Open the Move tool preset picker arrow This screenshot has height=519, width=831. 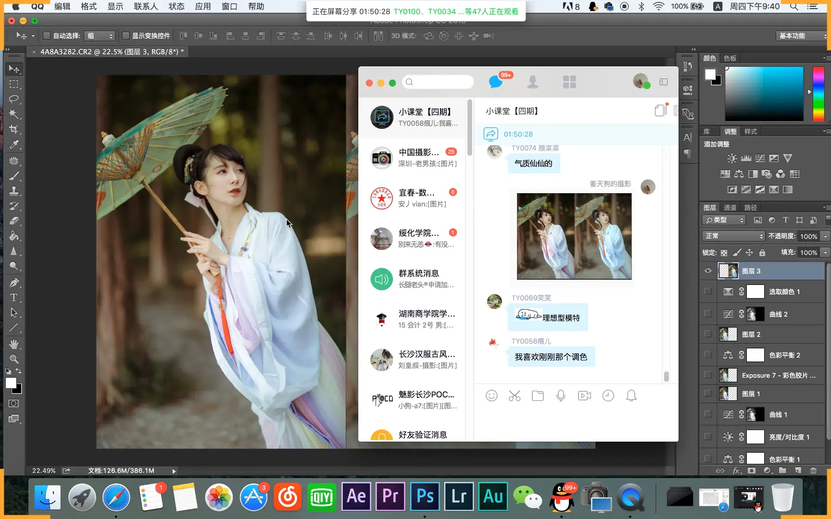pos(33,36)
